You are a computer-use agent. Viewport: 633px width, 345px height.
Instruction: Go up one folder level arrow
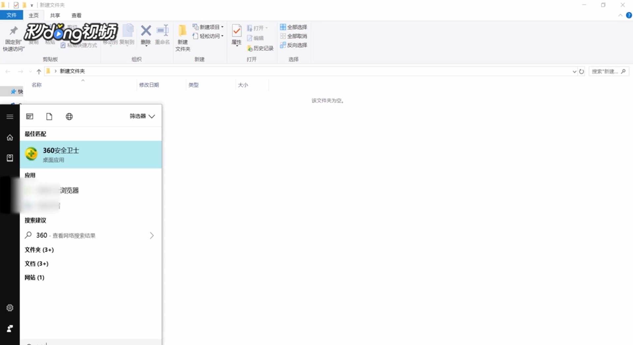(x=39, y=71)
